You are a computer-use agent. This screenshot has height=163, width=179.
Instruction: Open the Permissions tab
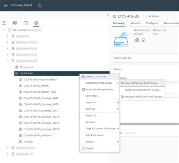click(171, 23)
